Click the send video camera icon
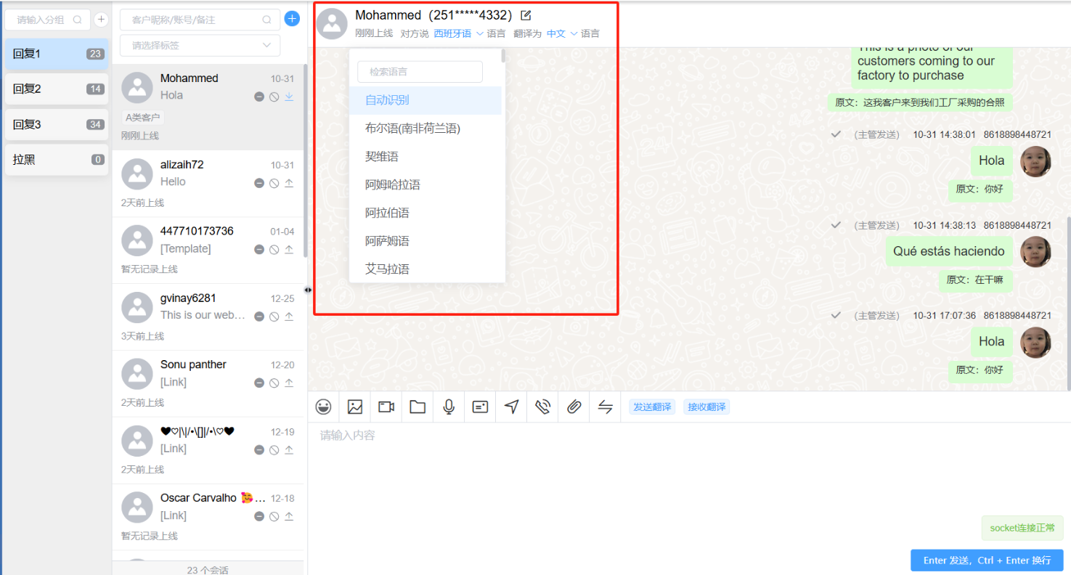Screen dimensions: 1071x575 click(386, 407)
